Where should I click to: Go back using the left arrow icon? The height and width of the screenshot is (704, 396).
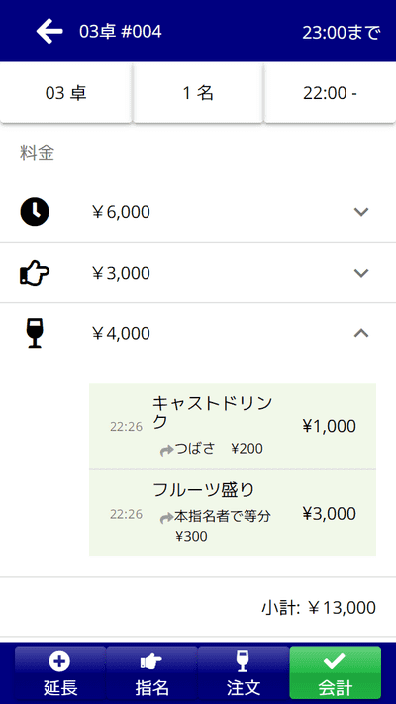tap(49, 32)
